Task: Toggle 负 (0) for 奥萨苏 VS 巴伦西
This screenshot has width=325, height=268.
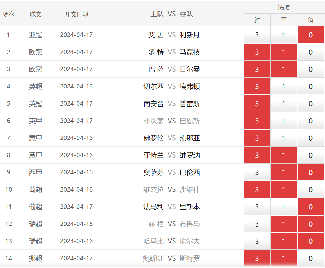Action: point(311,172)
